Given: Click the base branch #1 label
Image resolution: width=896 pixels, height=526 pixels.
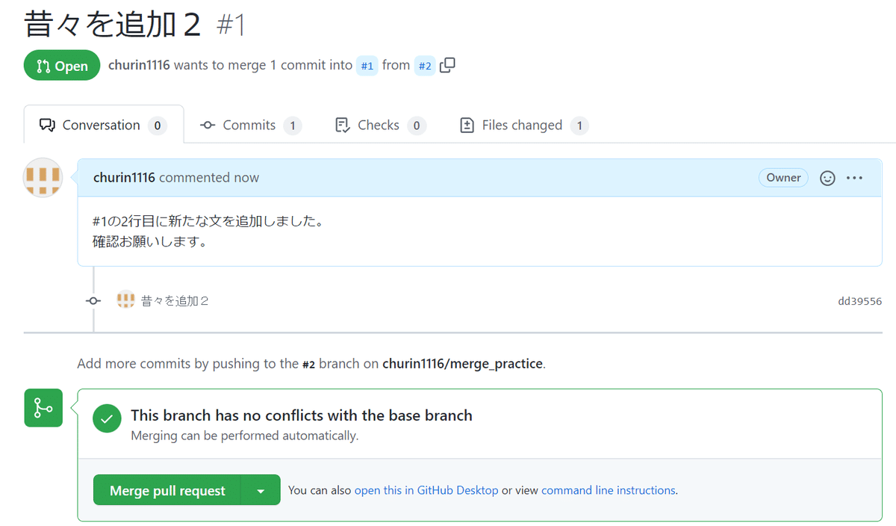Looking at the screenshot, I should tap(367, 66).
